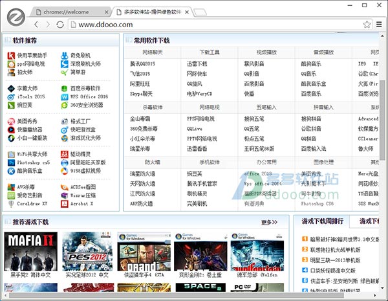Viewport: 388px width, 301px height.
Task: Switch to the chrome://welcome tab
Action: tap(70, 12)
